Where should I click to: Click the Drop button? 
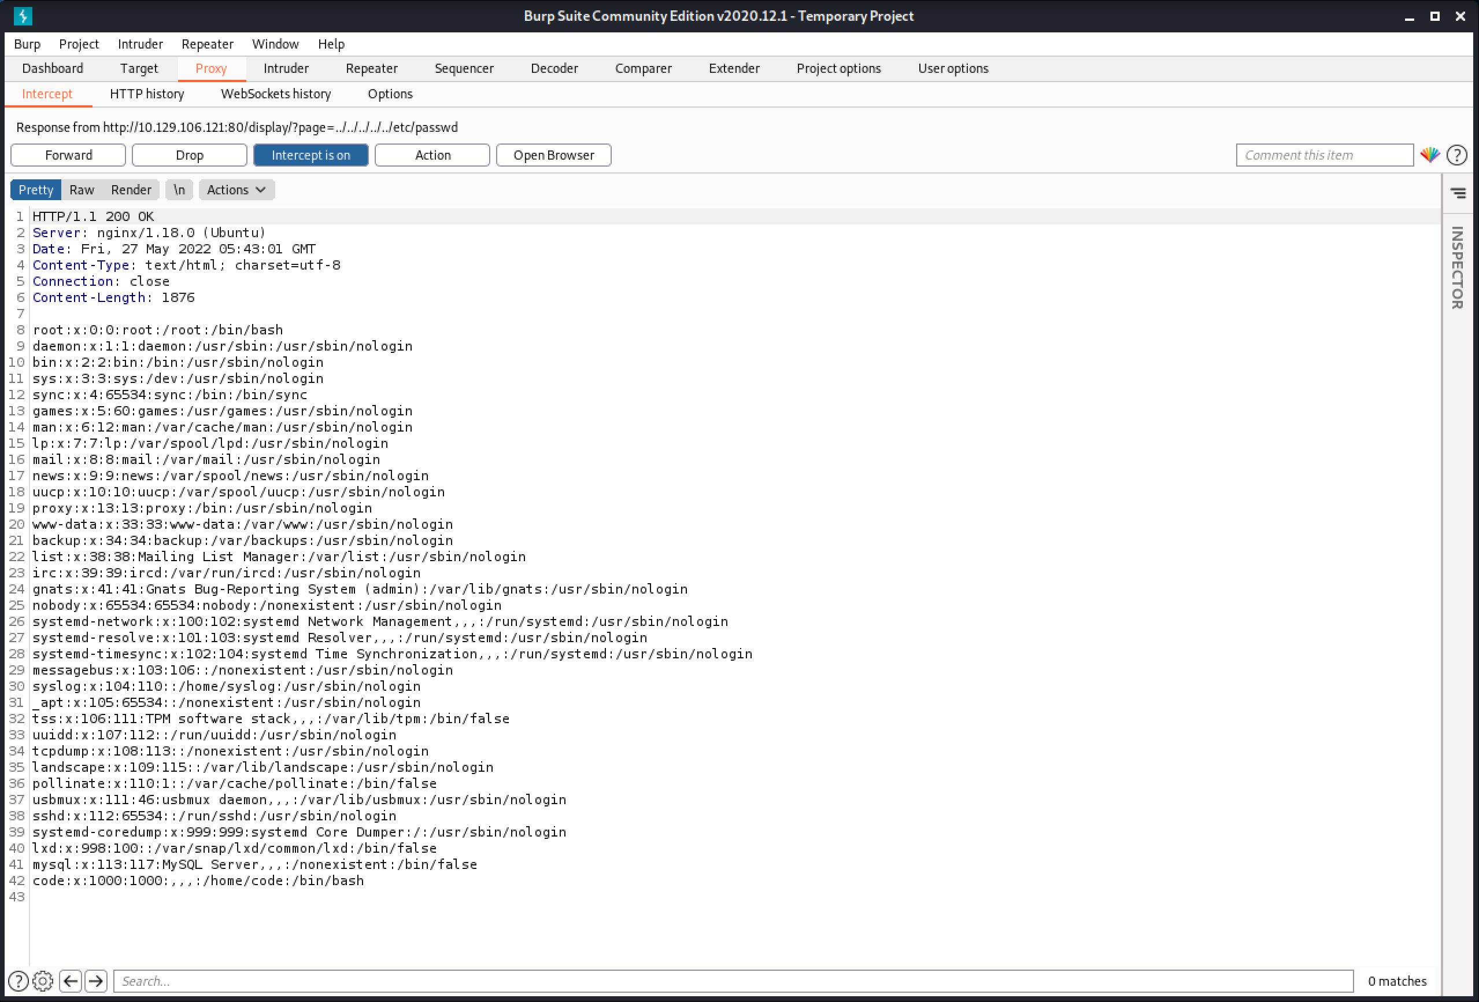click(190, 155)
